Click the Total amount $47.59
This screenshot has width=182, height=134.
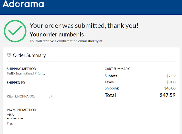[x=167, y=95]
